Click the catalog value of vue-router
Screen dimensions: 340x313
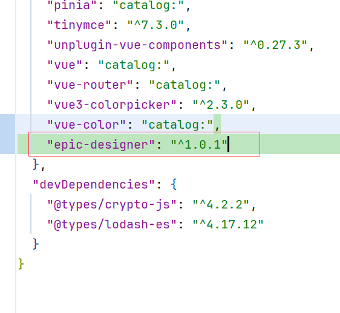[x=185, y=85]
